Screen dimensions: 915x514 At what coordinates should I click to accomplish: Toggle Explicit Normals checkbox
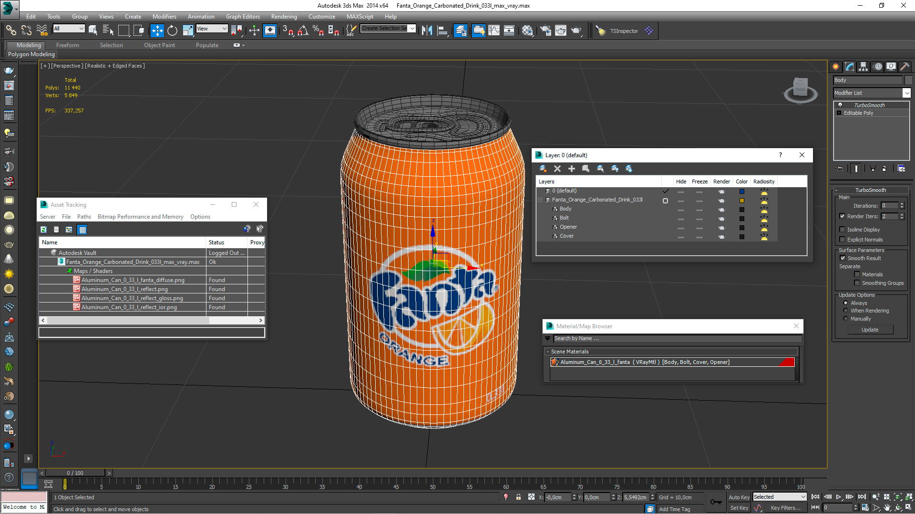click(x=842, y=240)
